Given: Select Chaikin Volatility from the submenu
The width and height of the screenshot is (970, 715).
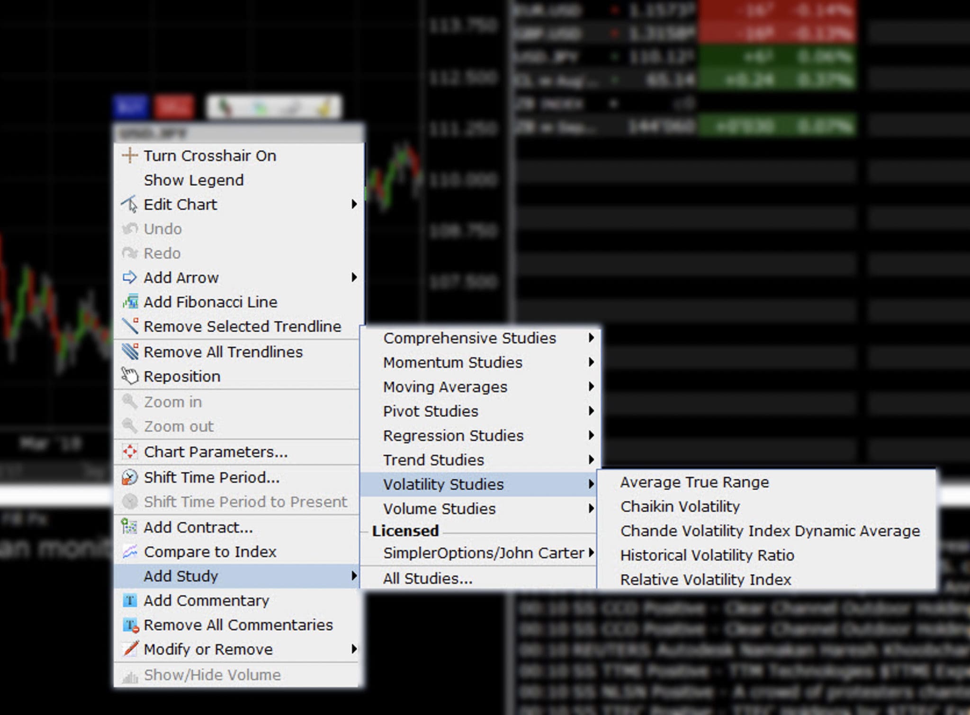Looking at the screenshot, I should point(680,507).
